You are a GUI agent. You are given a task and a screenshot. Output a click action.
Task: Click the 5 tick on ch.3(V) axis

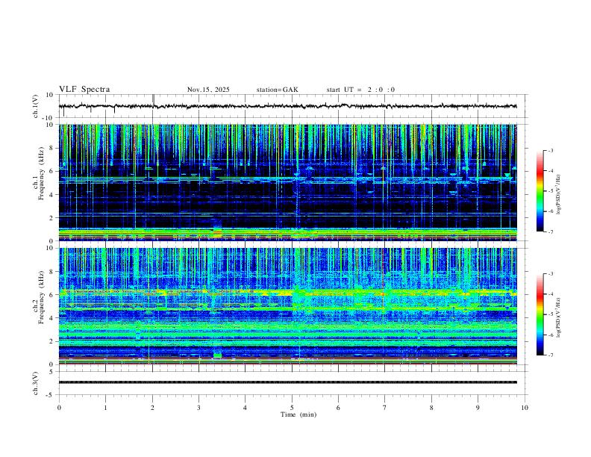[52, 372]
